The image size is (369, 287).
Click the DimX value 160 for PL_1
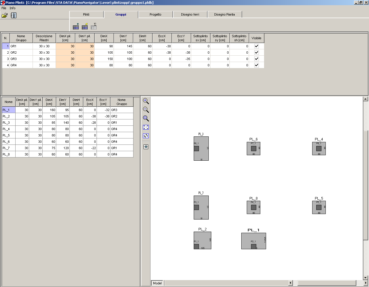tap(49, 110)
